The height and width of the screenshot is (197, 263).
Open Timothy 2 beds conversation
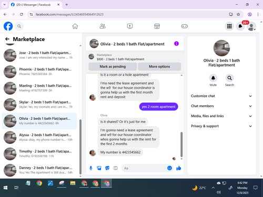pos(39,154)
